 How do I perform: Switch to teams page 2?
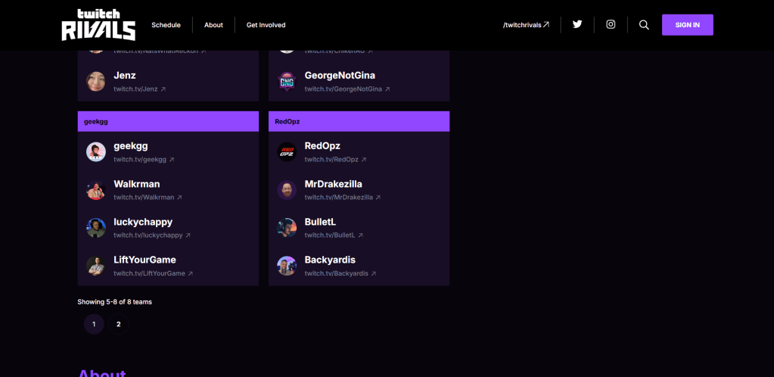click(118, 324)
